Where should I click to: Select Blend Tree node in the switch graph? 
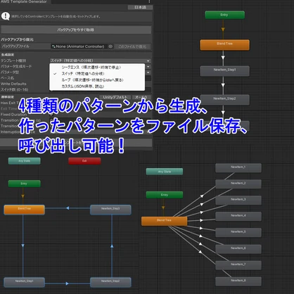pos(164,221)
